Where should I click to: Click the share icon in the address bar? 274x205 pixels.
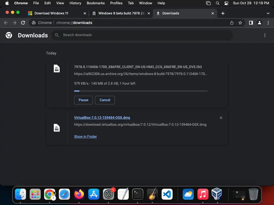[x=231, y=23]
